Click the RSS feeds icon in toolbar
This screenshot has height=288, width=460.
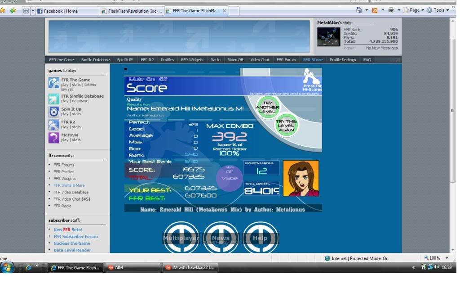[x=375, y=10]
